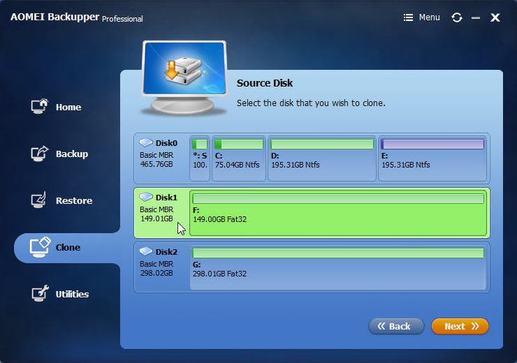
Task: Click the Menu label
Action: pos(429,17)
